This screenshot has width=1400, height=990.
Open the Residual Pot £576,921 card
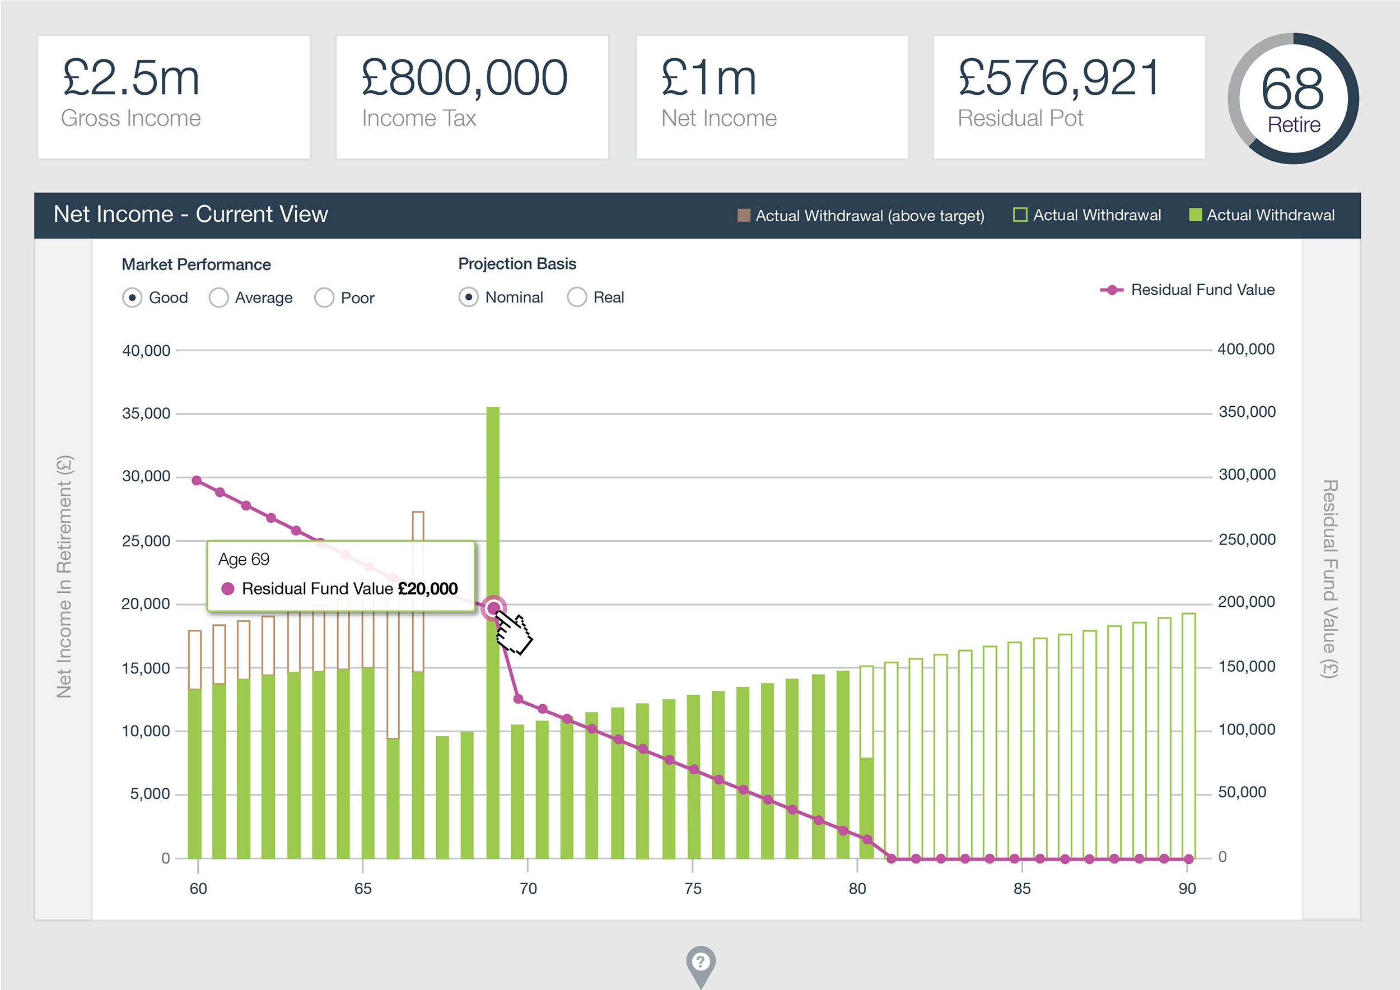1069,97
